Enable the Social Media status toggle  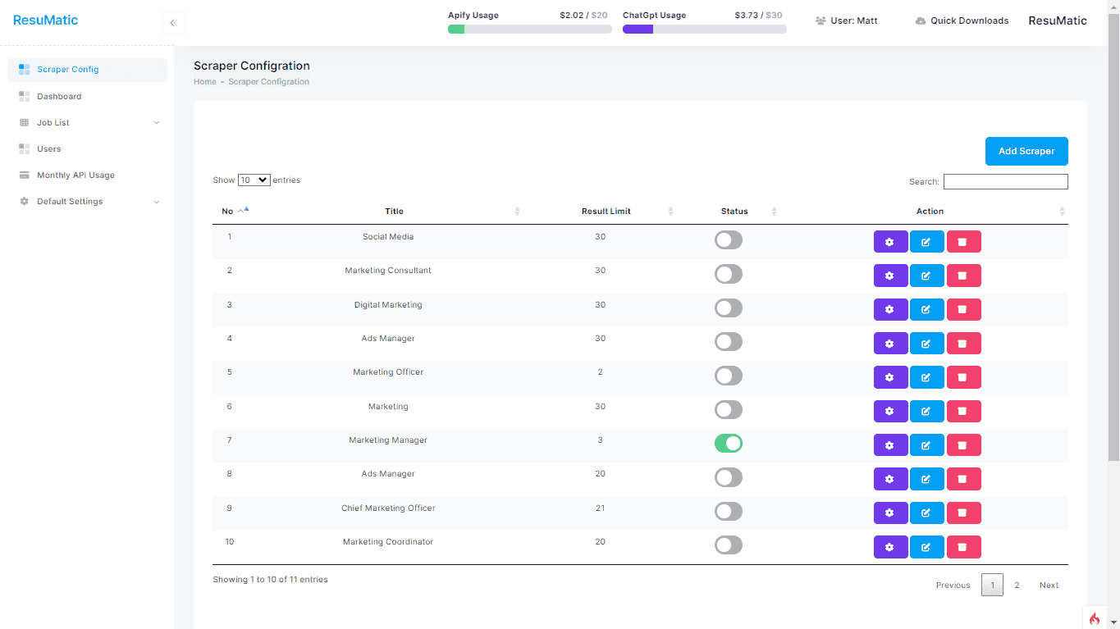[728, 240]
